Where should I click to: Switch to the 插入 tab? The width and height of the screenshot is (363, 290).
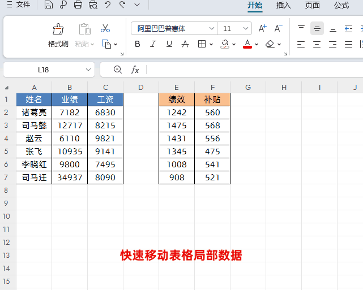[283, 5]
